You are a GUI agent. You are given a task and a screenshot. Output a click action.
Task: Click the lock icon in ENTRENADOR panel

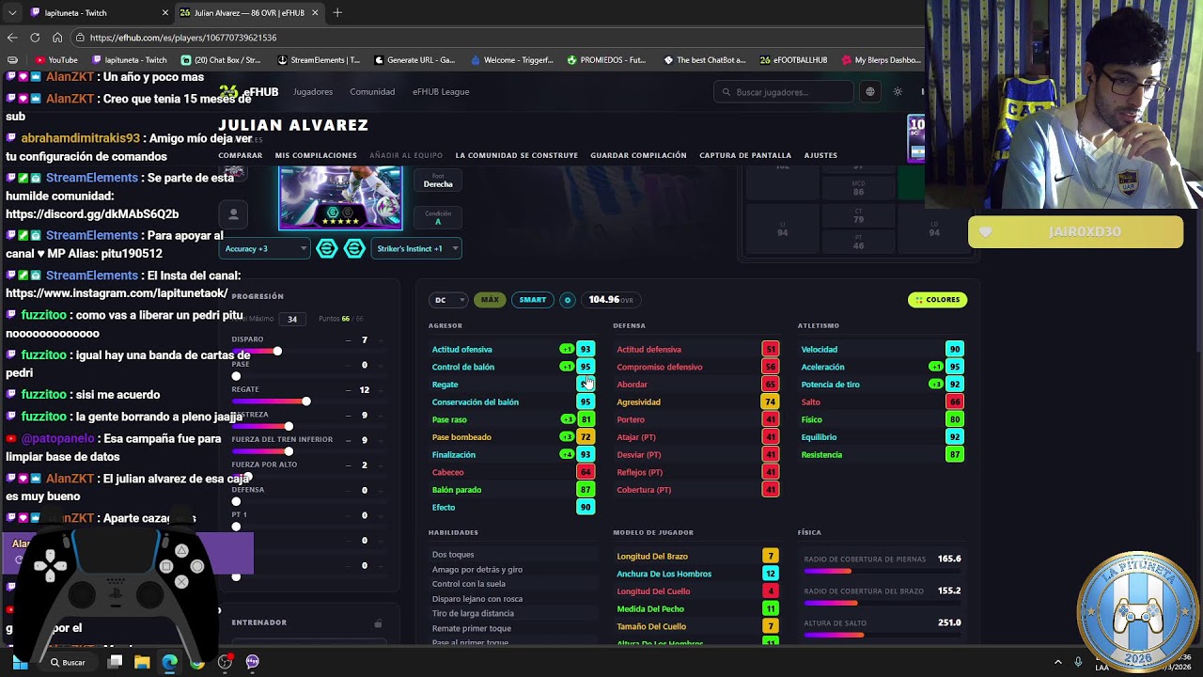pos(378,623)
